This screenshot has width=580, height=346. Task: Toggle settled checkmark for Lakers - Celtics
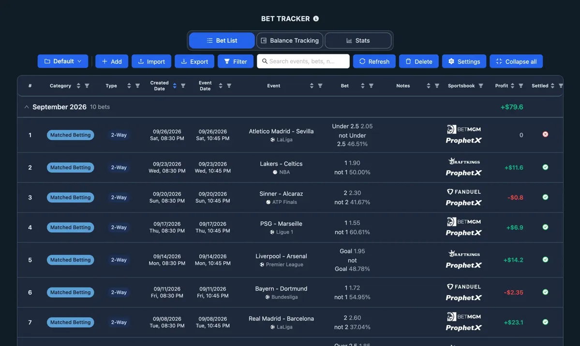click(545, 167)
